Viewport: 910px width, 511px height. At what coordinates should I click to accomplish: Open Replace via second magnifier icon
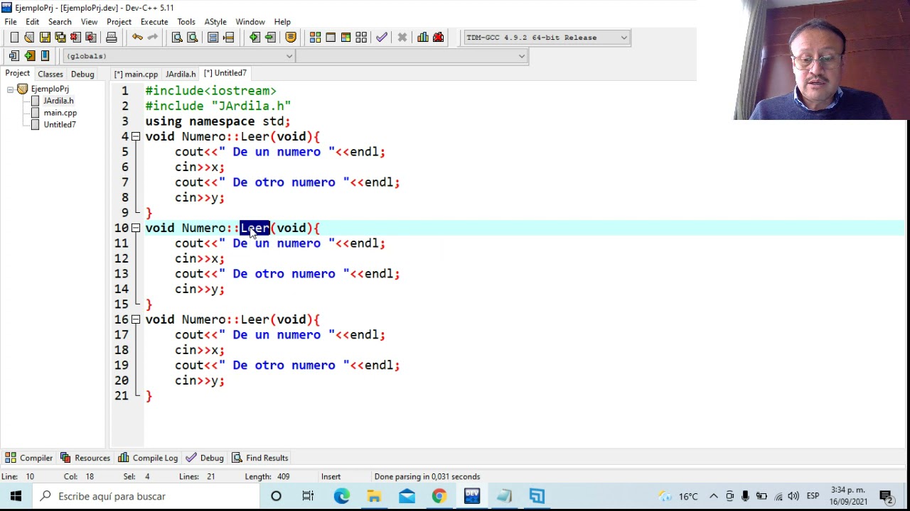(192, 38)
